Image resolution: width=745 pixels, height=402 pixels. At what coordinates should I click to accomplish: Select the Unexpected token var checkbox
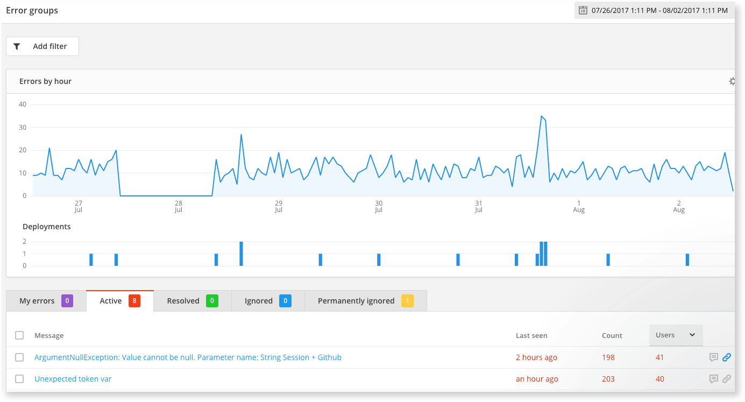(x=19, y=379)
